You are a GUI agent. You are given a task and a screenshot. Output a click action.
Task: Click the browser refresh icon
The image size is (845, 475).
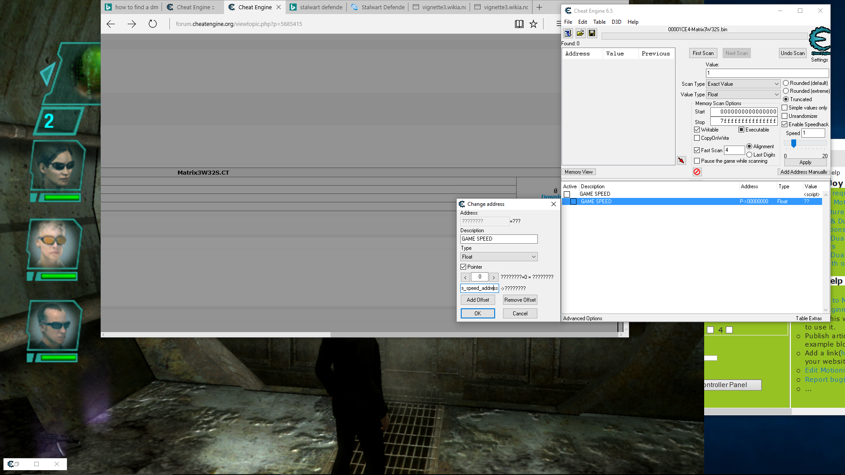coord(153,24)
